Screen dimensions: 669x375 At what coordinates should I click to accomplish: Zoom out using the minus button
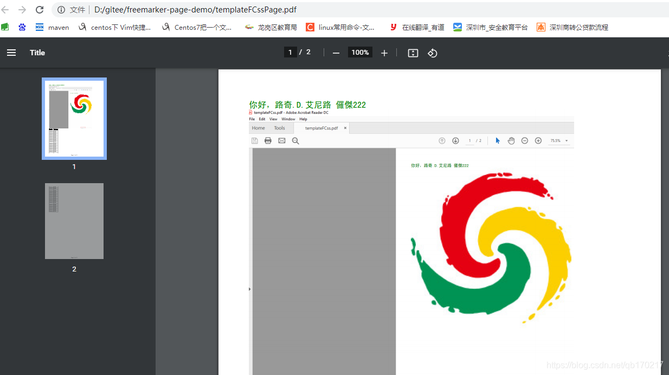pos(336,53)
